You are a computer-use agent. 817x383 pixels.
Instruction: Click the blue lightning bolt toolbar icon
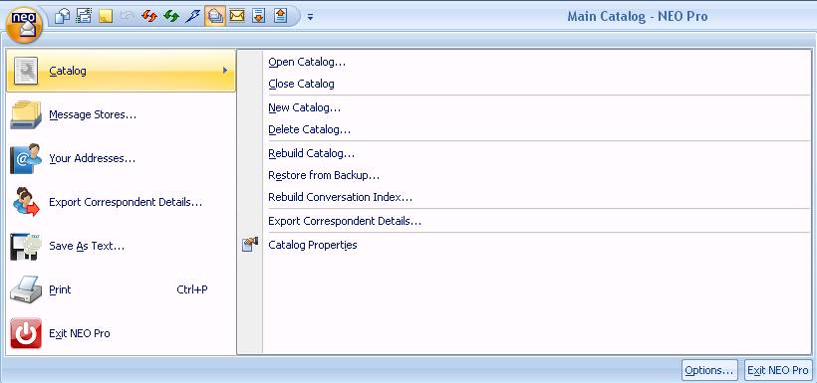[192, 16]
